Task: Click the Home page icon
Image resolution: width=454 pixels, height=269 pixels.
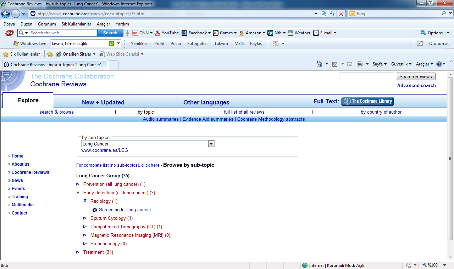Action: pyautogui.click(x=319, y=64)
